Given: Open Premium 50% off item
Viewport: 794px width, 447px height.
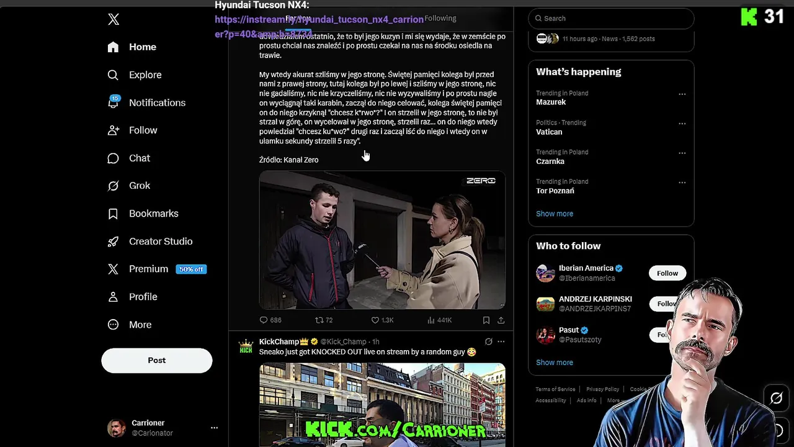Looking at the screenshot, I should [156, 269].
